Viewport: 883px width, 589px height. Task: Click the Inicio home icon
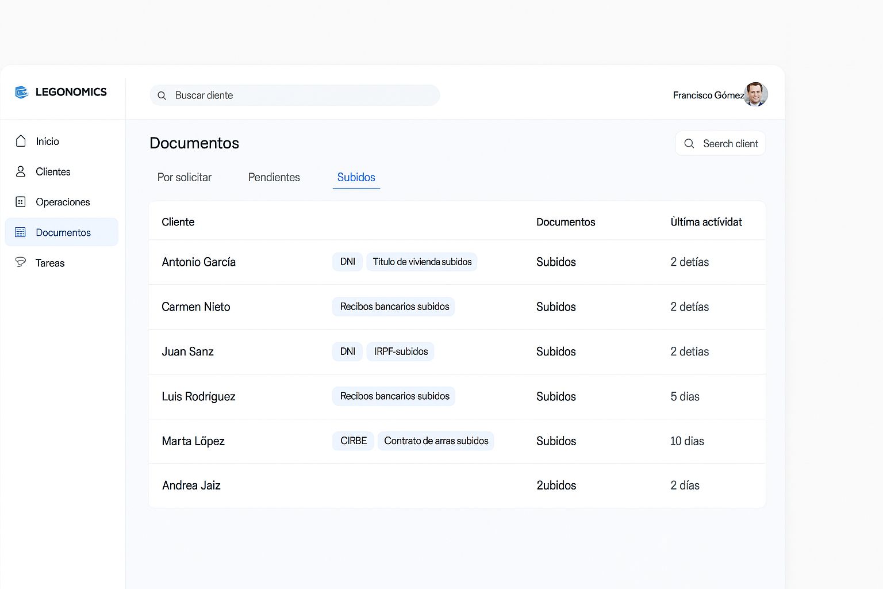coord(21,141)
